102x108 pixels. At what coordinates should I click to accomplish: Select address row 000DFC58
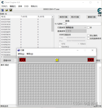click(x=26, y=29)
